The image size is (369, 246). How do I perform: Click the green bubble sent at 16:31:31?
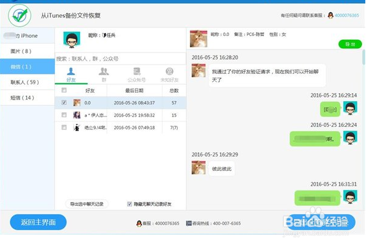[x=318, y=198]
